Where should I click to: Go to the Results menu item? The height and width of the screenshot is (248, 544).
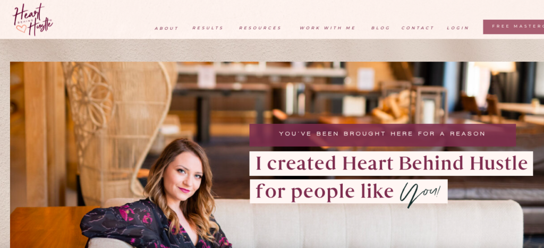208,28
